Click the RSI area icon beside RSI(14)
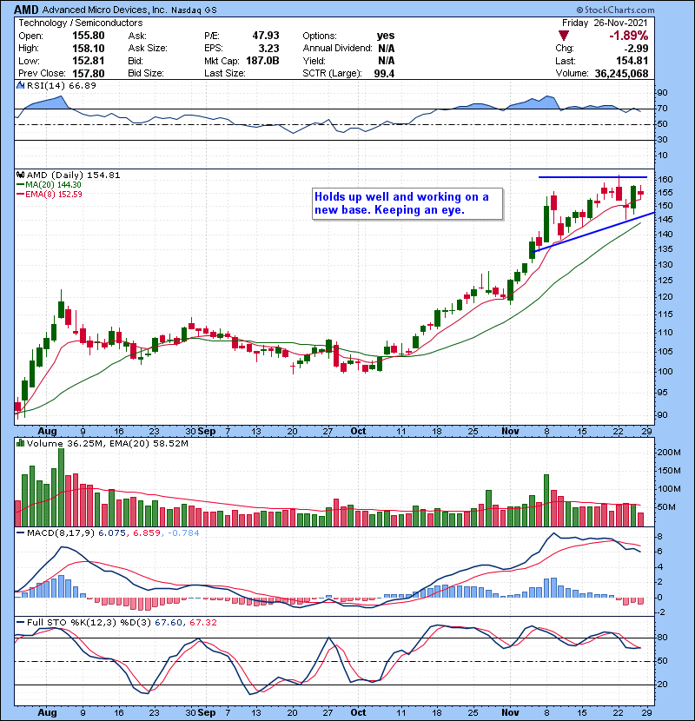 (x=20, y=85)
